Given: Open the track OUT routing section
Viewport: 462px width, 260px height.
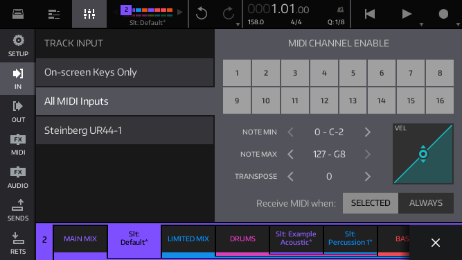Looking at the screenshot, I should pos(18,112).
